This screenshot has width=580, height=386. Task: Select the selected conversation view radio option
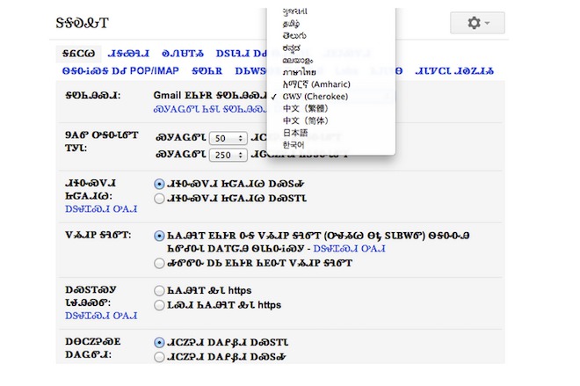[x=159, y=343]
